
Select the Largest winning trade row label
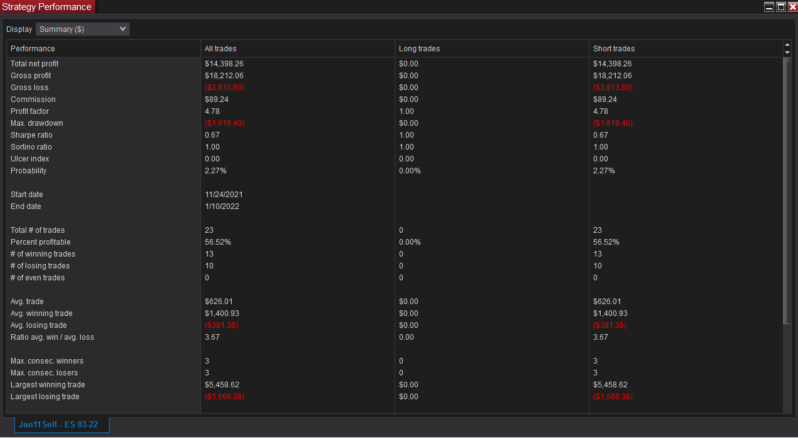tap(48, 385)
